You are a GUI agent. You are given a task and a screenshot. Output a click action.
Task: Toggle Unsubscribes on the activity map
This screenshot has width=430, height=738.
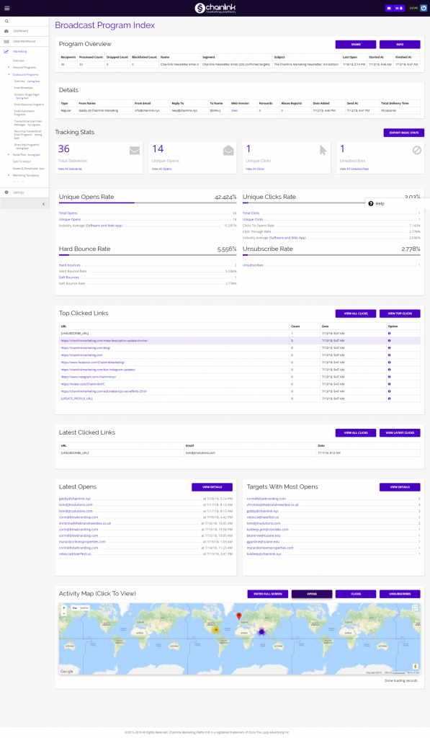click(400, 594)
